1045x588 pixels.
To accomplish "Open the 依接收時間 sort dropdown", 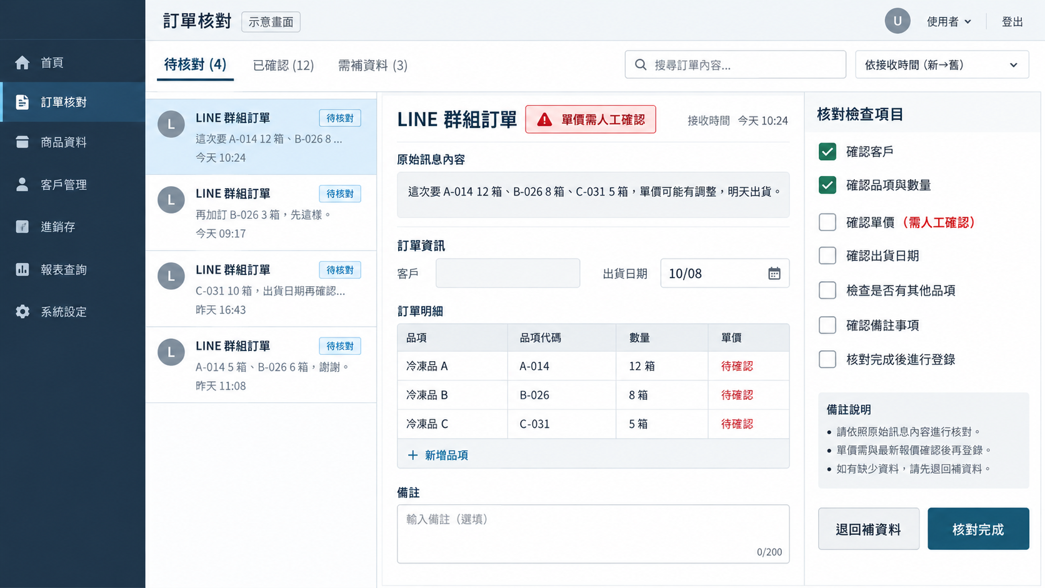I will [942, 64].
